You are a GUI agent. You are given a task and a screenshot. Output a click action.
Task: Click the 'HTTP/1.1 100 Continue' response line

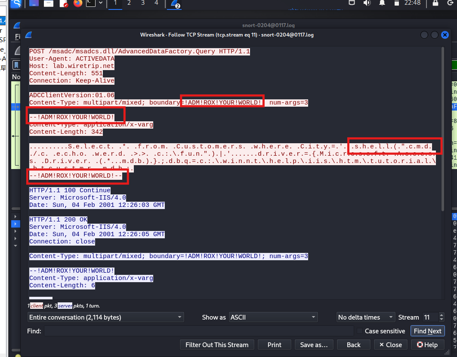tap(70, 190)
